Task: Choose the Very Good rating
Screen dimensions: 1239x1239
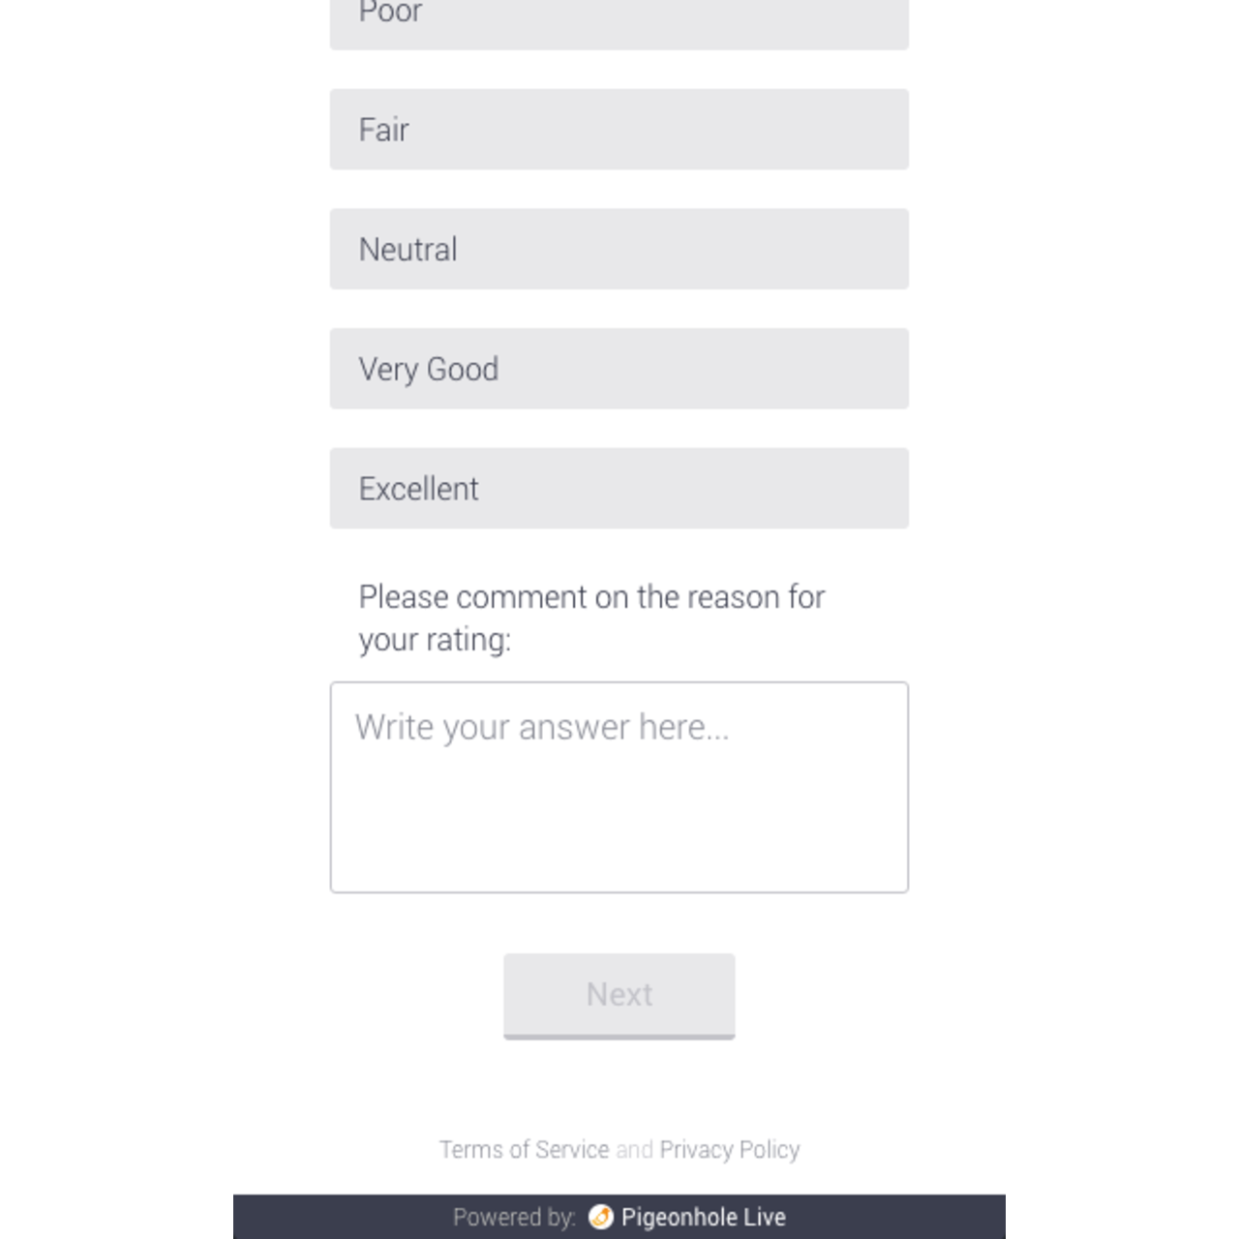Action: (x=619, y=369)
